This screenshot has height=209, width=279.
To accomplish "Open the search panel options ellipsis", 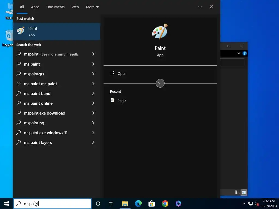I will click(x=200, y=7).
